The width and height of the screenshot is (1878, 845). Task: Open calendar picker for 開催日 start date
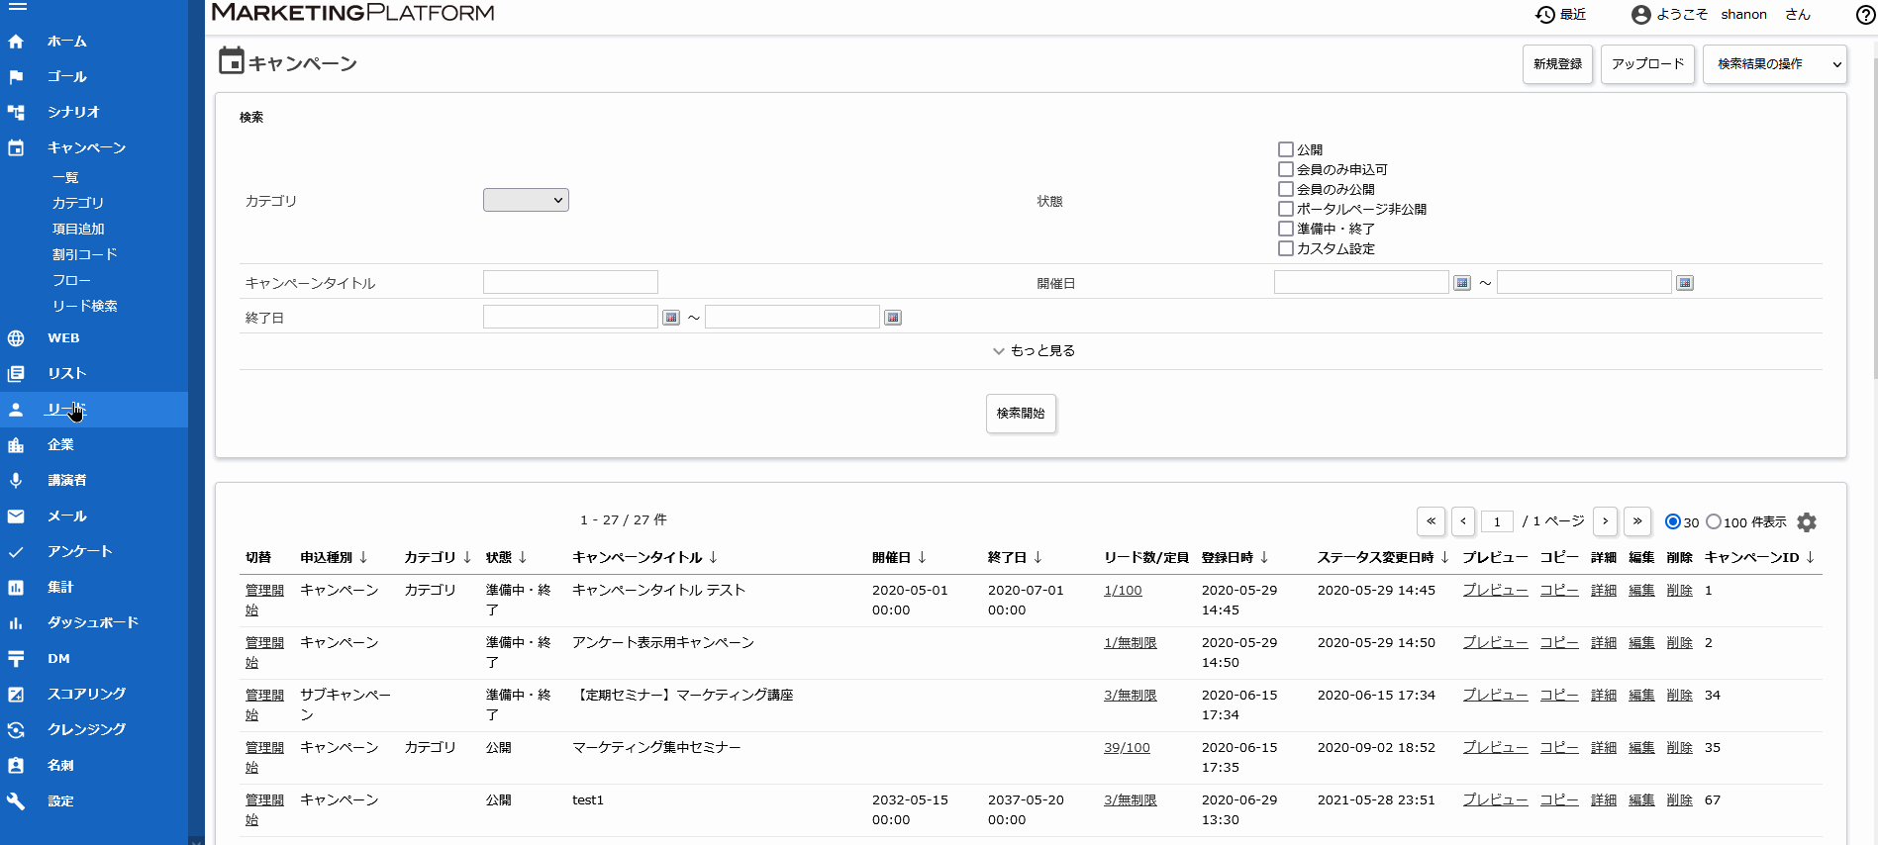(x=1462, y=283)
